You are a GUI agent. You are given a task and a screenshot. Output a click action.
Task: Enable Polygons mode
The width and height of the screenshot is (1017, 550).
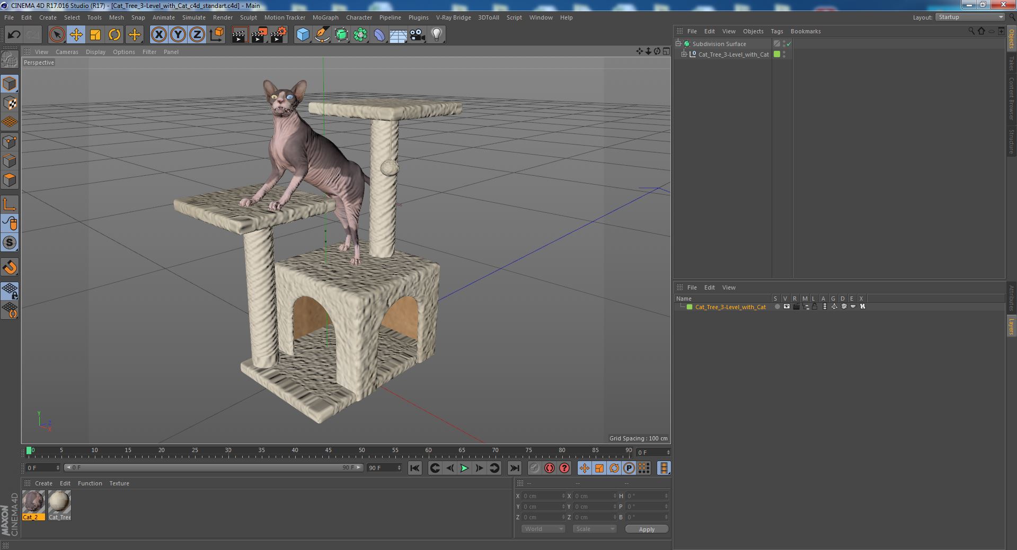coord(10,180)
